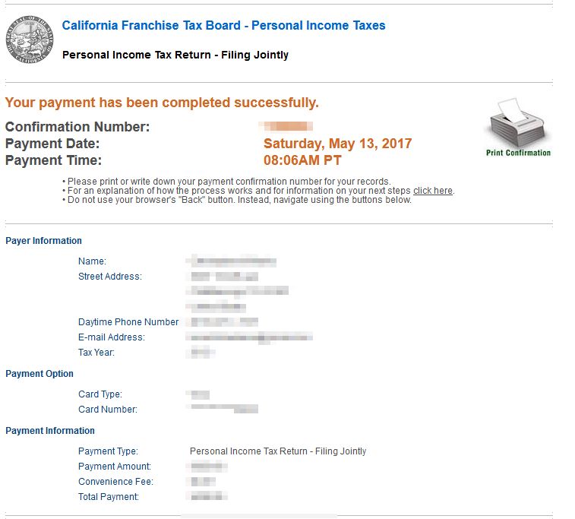
Task: Click the payment completed successfully message
Action: (162, 103)
